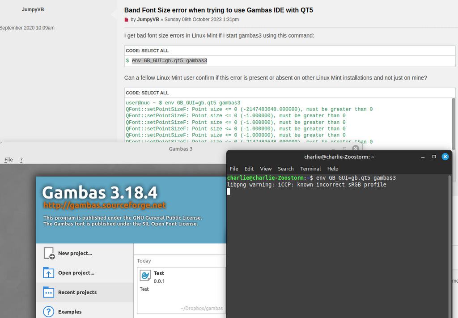Open the terminal Terminal menu
458x318 pixels.
310,169
